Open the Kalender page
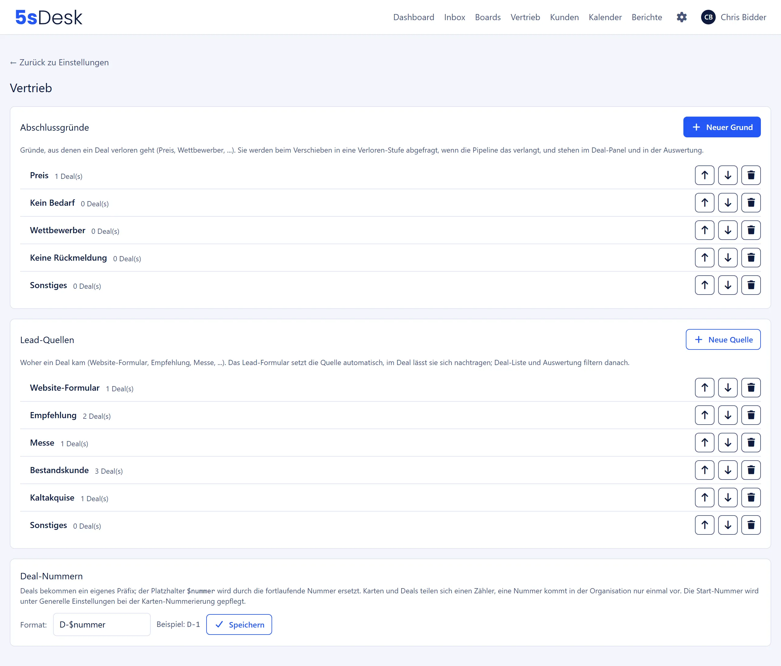This screenshot has width=781, height=666. 605,17
